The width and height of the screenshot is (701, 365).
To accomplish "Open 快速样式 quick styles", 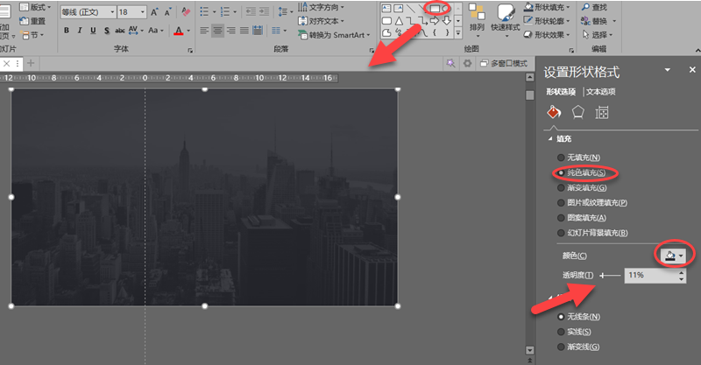I will 506,18.
